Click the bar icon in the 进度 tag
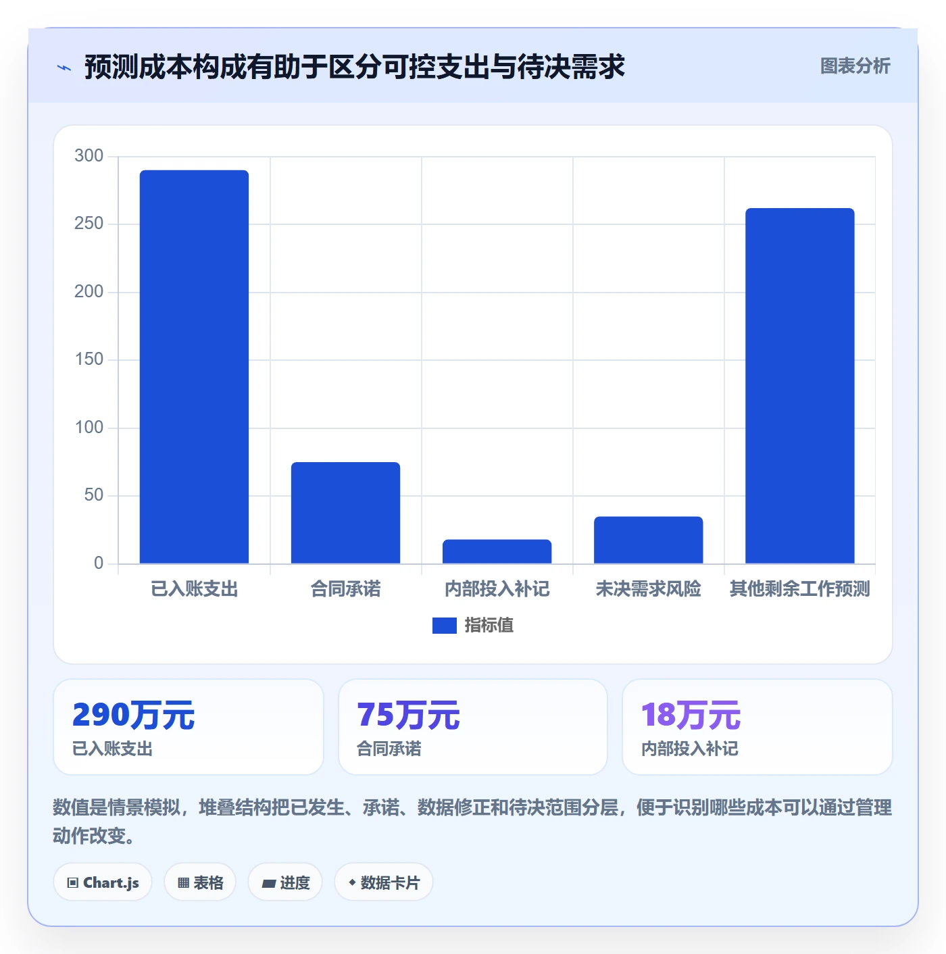The width and height of the screenshot is (946, 954). tap(268, 883)
